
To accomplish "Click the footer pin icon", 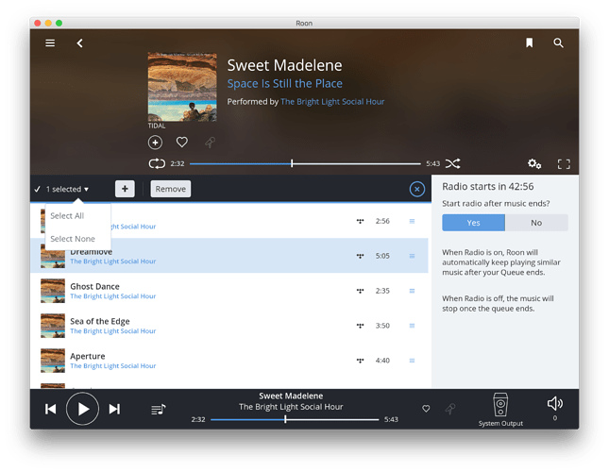I will pos(450,409).
